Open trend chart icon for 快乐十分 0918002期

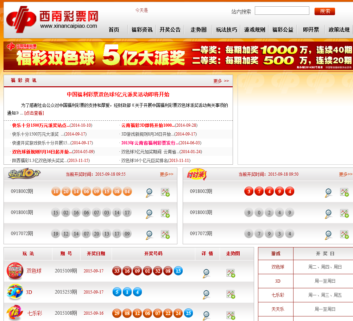tap(165, 192)
